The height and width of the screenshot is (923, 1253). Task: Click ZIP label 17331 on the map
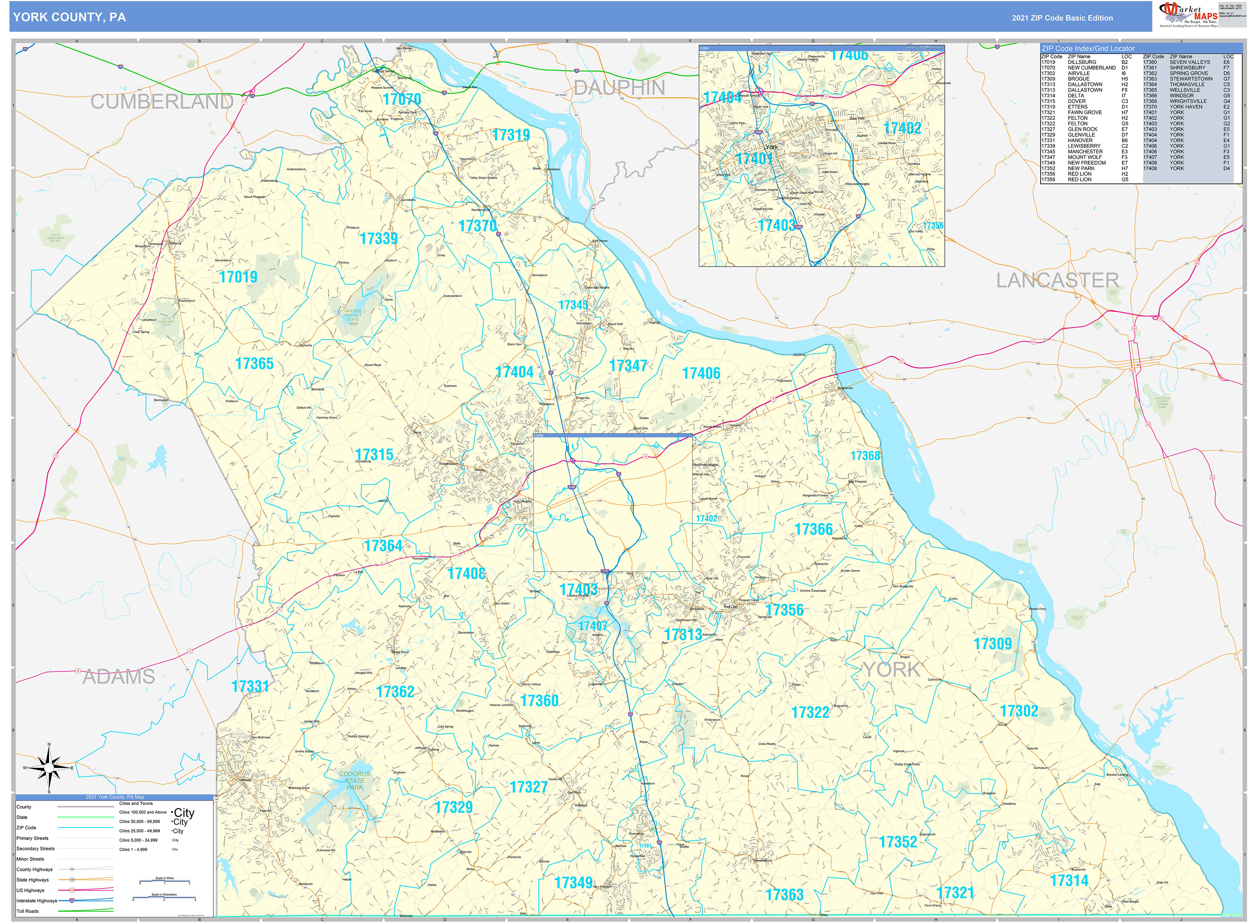coord(250,687)
